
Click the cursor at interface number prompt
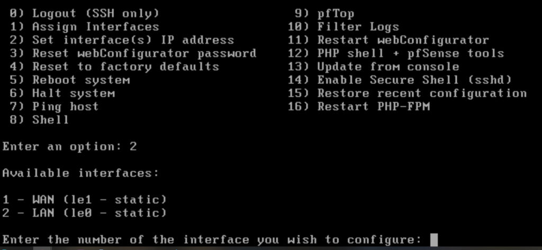(434, 239)
